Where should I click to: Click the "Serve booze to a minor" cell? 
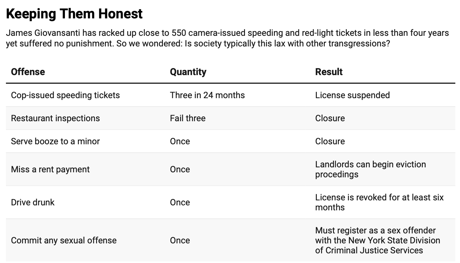55,141
